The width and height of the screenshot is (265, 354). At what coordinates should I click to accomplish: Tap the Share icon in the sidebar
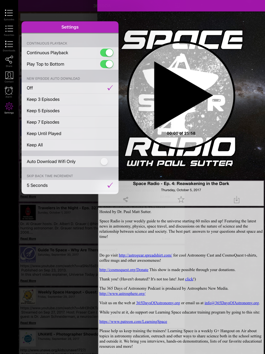(9, 61)
